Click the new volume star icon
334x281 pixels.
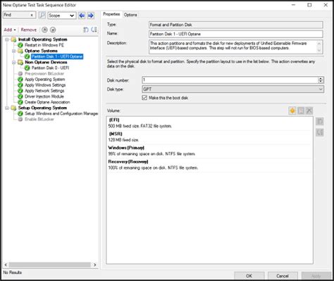pyautogui.click(x=292, y=111)
